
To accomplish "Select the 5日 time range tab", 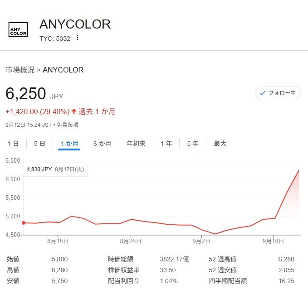I will [x=39, y=144].
